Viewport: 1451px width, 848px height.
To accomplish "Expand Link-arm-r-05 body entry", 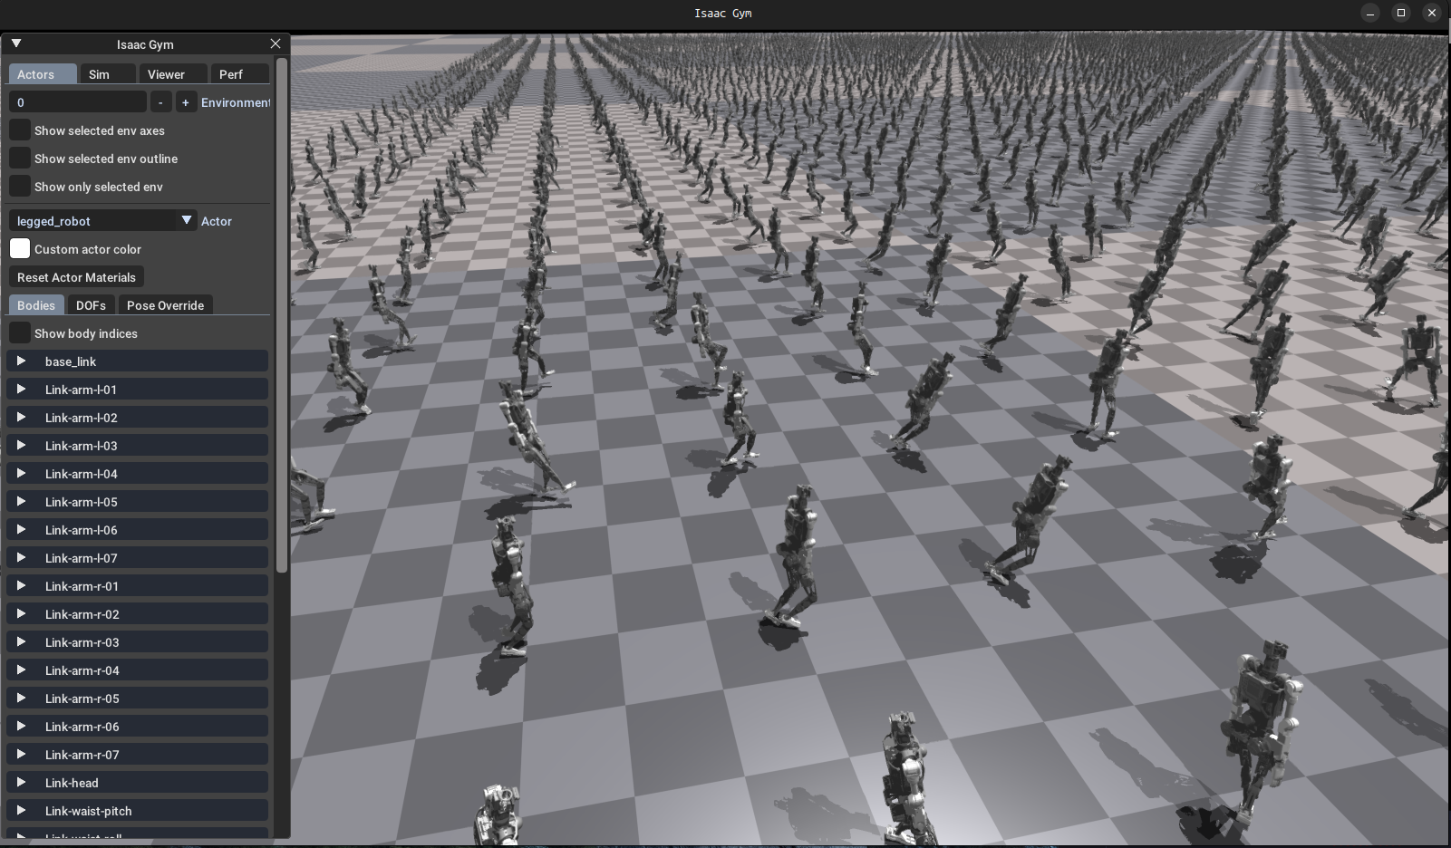I will pos(138,699).
